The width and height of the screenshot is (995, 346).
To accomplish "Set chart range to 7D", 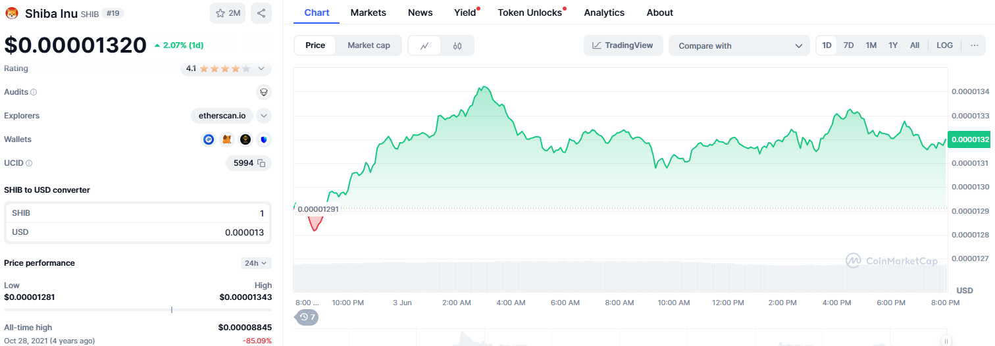I will point(849,45).
